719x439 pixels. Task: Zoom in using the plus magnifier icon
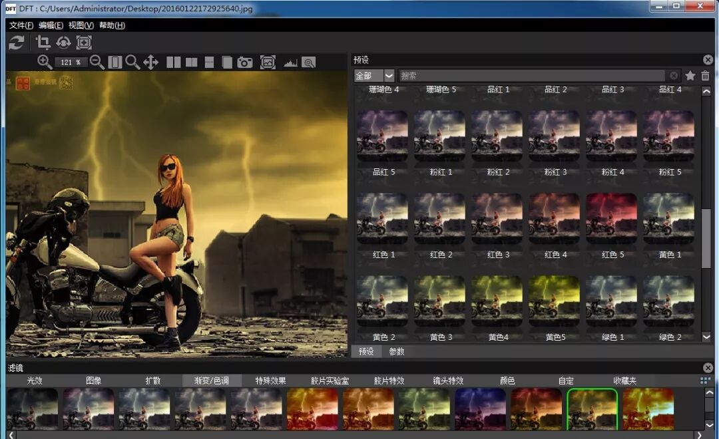click(44, 61)
